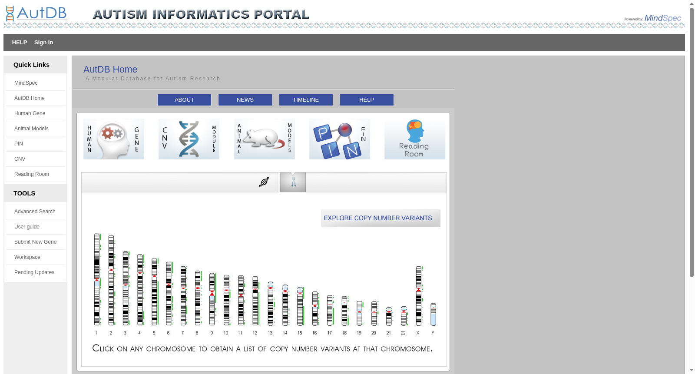Screen dimensions: 695x374
Task: Select chromosome 7 ideogram
Action: coord(183,296)
